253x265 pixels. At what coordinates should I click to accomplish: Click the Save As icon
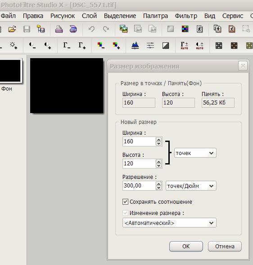pos(41,29)
